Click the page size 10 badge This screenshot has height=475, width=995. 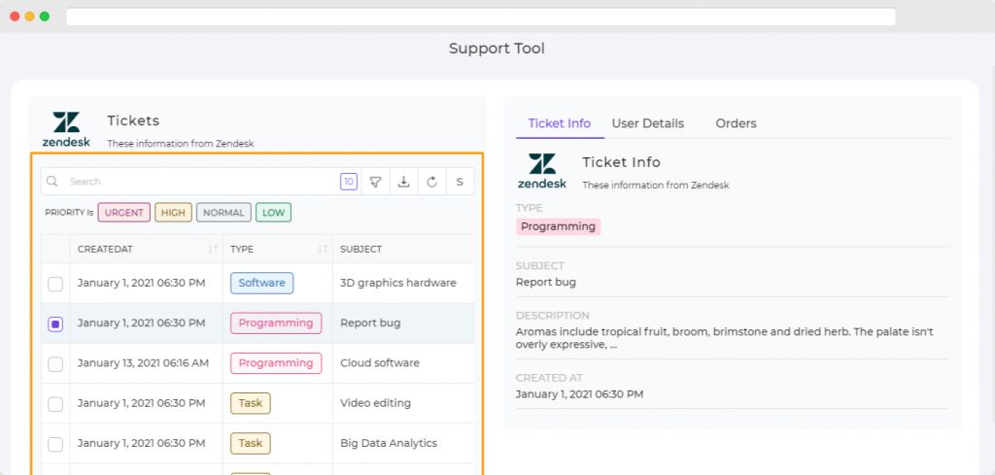pyautogui.click(x=348, y=182)
